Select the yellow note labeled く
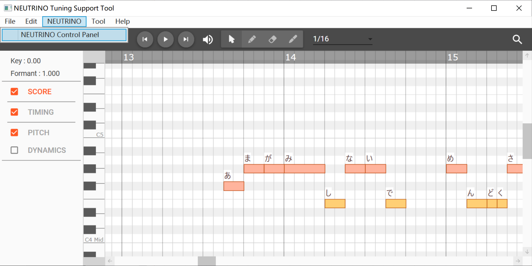This screenshot has width=532, height=266. (502, 204)
